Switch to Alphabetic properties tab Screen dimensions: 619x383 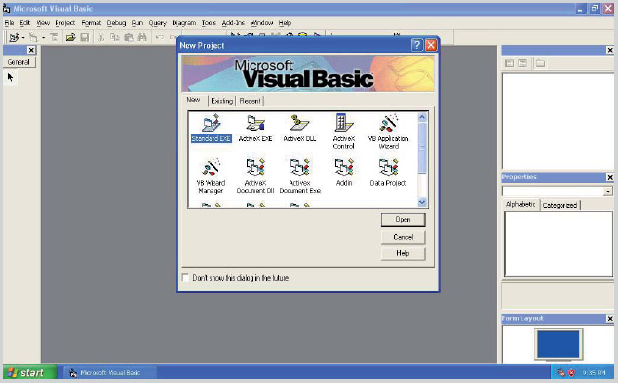(x=521, y=204)
